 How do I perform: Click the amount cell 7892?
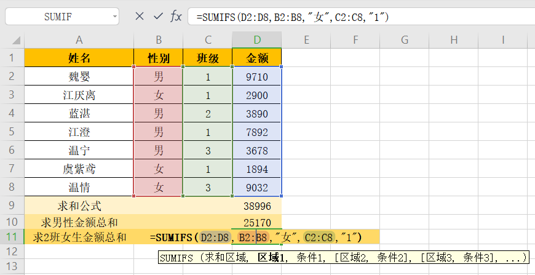coord(257,132)
